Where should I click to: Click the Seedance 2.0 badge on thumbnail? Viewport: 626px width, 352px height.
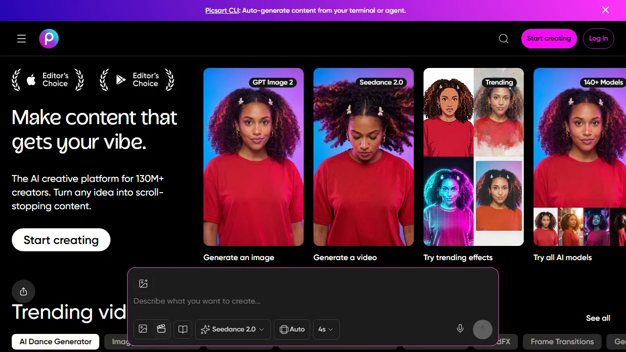point(381,82)
